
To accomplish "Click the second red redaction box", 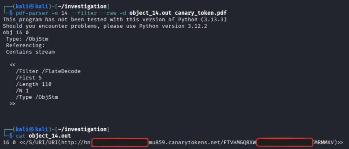I will point(284,143).
